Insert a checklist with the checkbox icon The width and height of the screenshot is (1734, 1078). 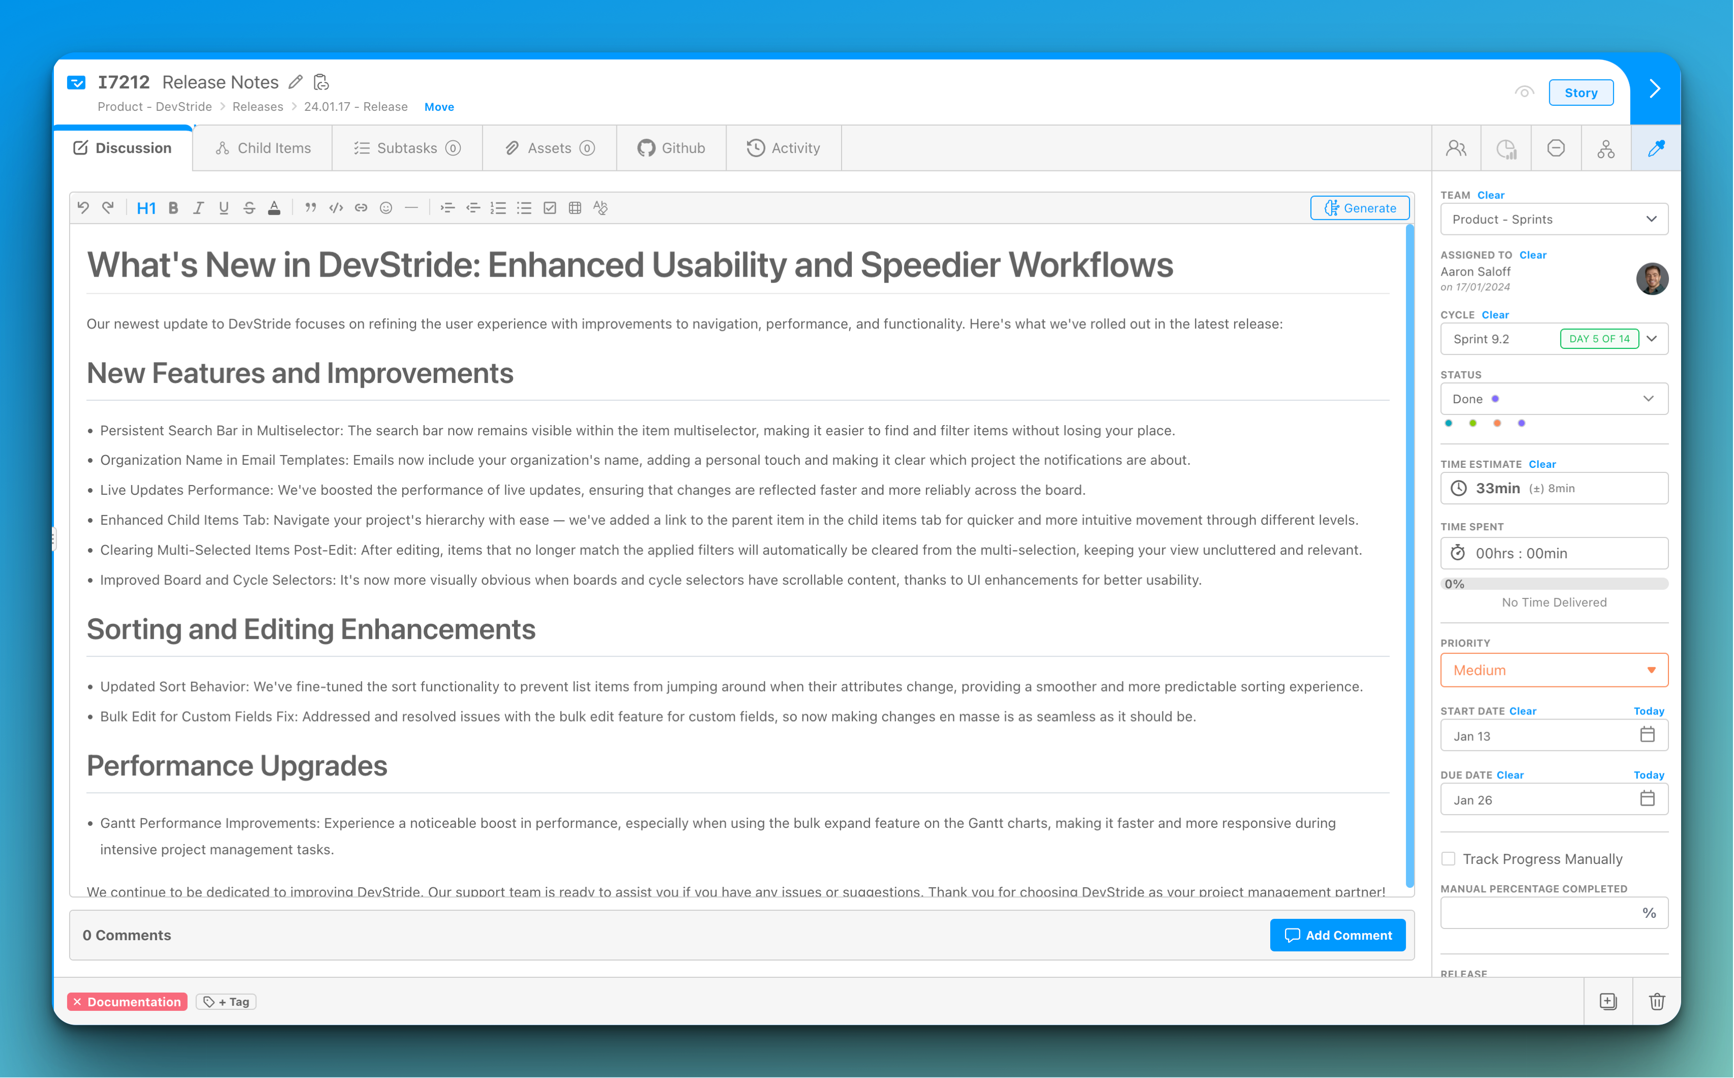coord(550,207)
